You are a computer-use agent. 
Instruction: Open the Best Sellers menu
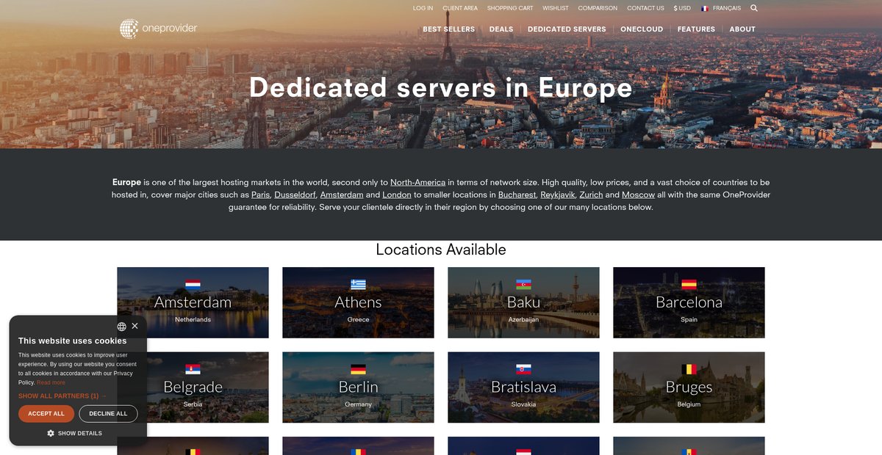point(448,29)
